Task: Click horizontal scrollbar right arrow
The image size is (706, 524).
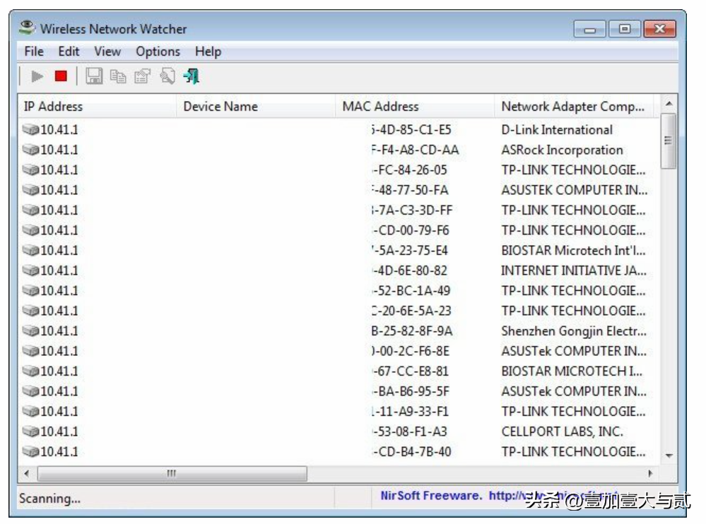Action: (x=650, y=473)
